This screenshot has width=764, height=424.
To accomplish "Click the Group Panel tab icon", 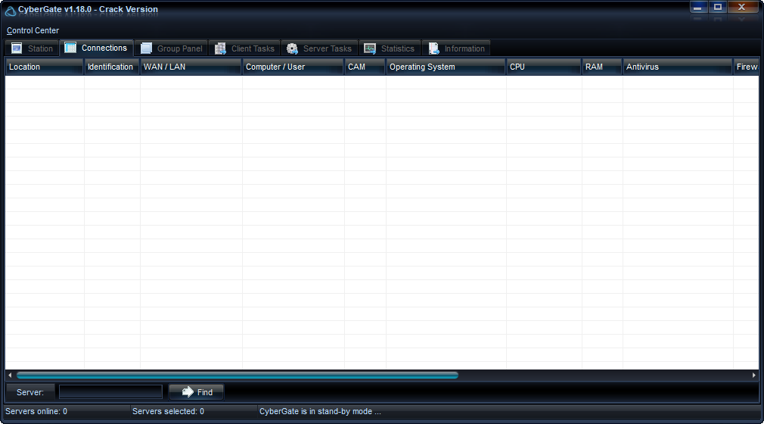I will pos(147,48).
